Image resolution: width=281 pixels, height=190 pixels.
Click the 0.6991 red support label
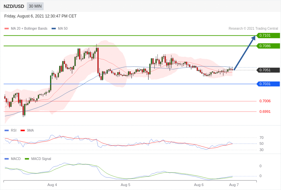coord(265,111)
